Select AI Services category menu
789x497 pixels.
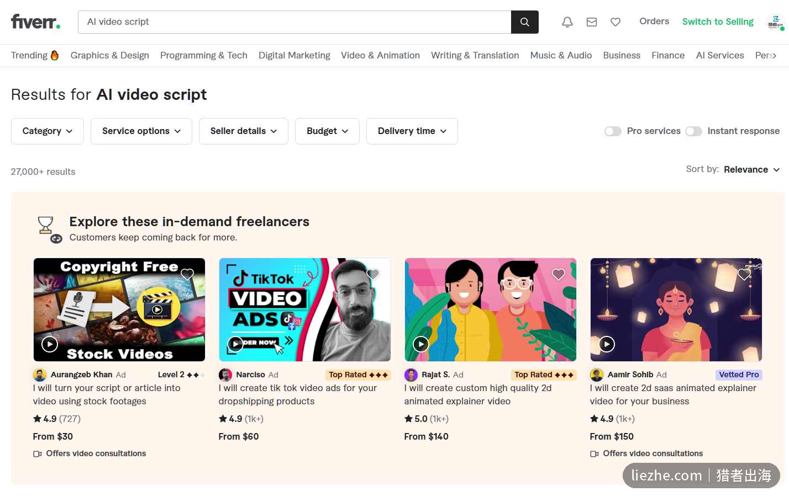tap(720, 55)
